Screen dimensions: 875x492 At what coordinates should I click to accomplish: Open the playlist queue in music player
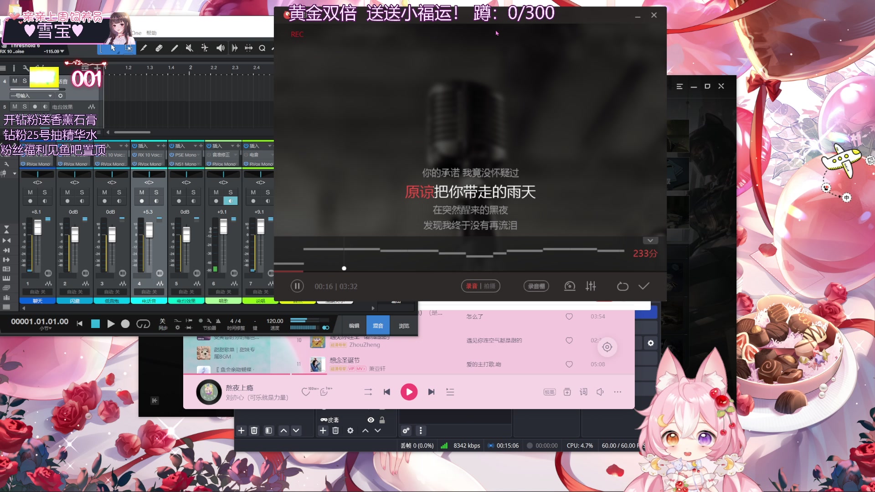(450, 392)
